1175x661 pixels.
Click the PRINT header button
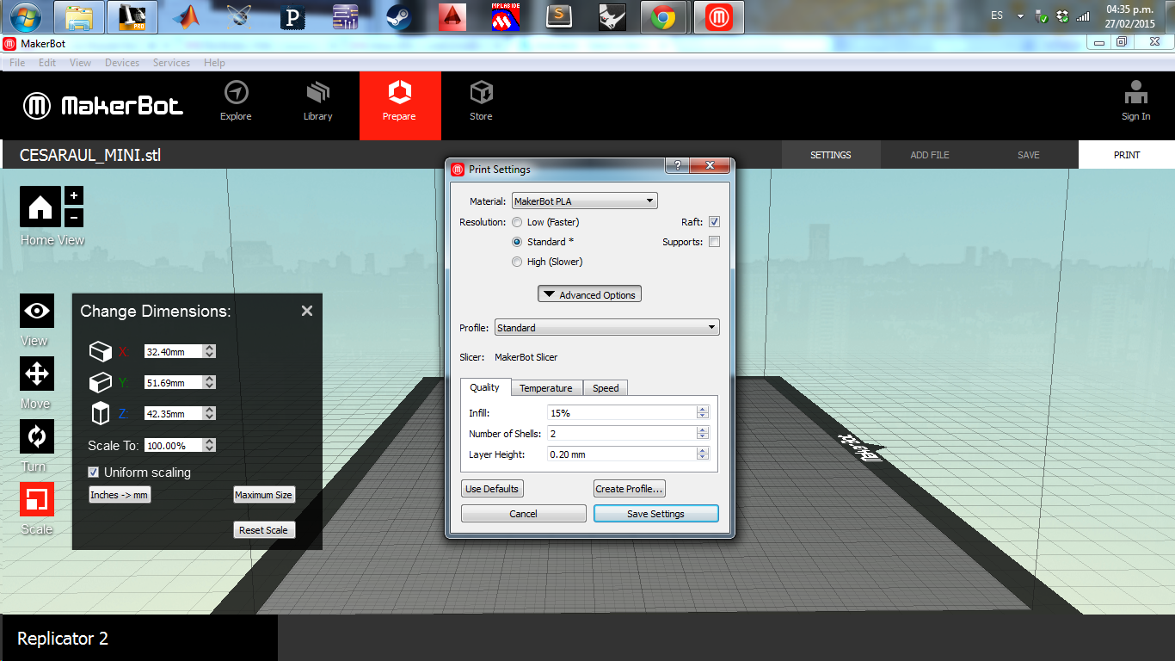1127,155
